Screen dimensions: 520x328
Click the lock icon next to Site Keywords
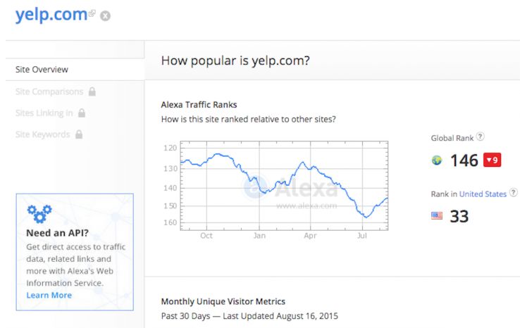(x=79, y=134)
